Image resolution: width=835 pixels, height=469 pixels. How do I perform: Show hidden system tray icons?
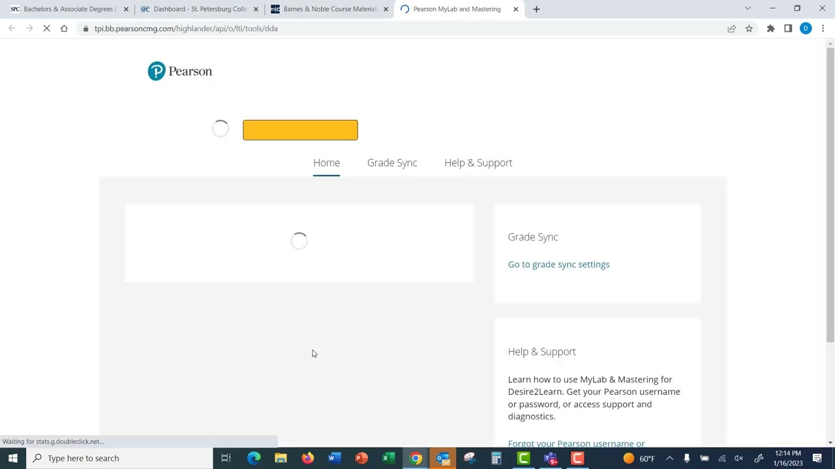669,458
